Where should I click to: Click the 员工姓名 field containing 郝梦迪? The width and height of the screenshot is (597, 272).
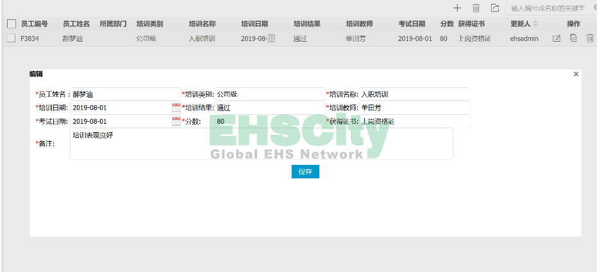tap(126, 94)
